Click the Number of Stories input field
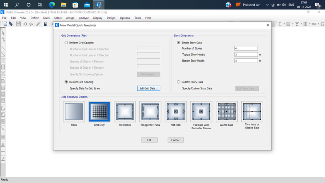Image resolution: width=325 pixels, height=183 pixels. pos(246,48)
